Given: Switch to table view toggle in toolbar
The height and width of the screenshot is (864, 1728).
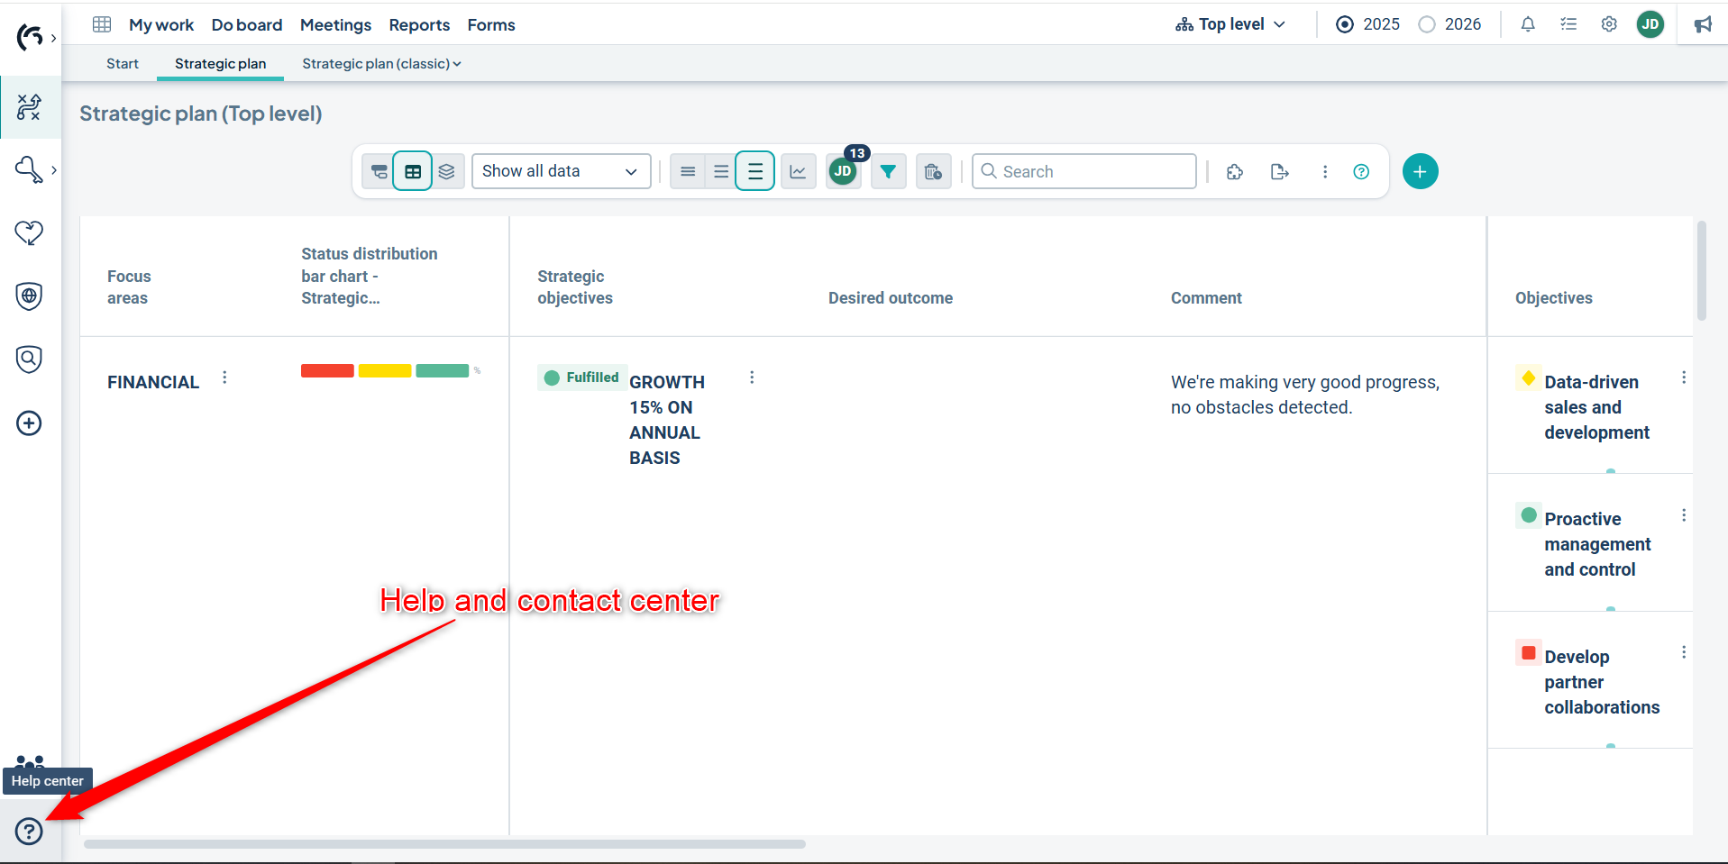Looking at the screenshot, I should pyautogui.click(x=413, y=171).
